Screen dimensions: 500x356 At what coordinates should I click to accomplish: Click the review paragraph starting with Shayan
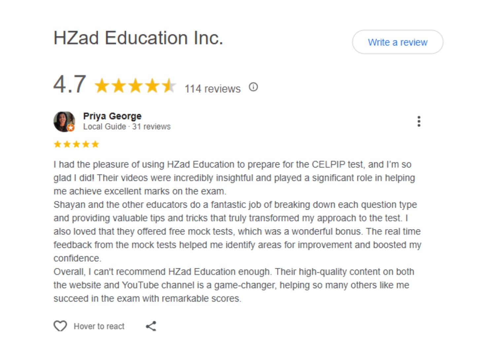click(x=236, y=231)
